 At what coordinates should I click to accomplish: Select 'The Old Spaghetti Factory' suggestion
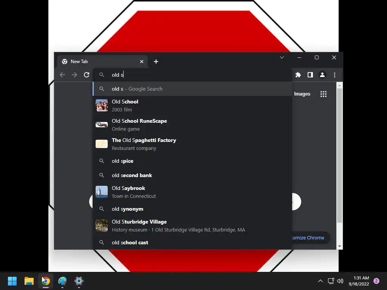coord(192,144)
